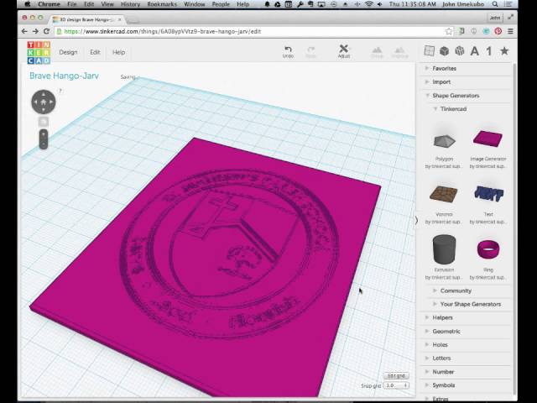
Task: Rotate view down with bottom arrow
Action: click(x=43, y=110)
